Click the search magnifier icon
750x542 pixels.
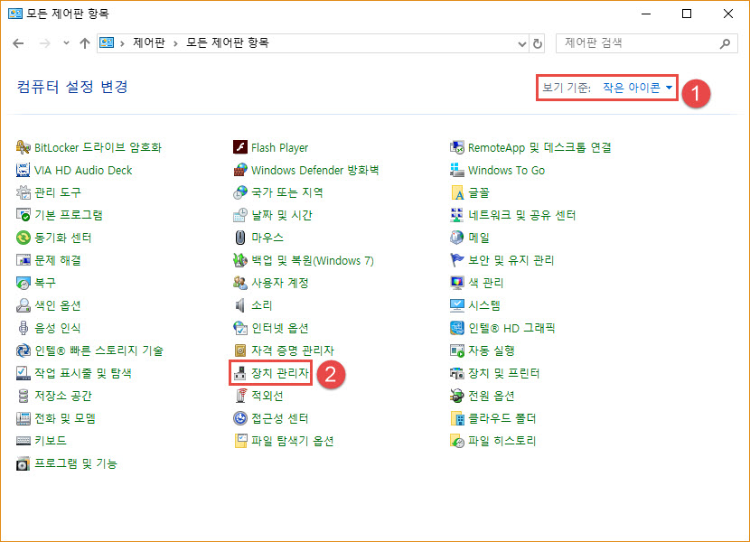725,43
